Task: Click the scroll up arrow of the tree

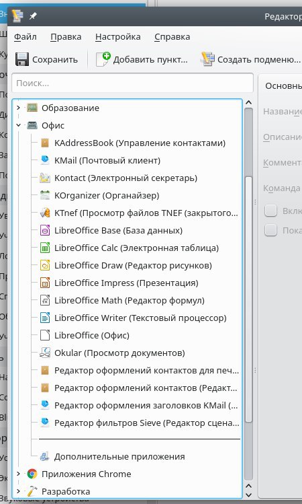Action: click(x=248, y=102)
